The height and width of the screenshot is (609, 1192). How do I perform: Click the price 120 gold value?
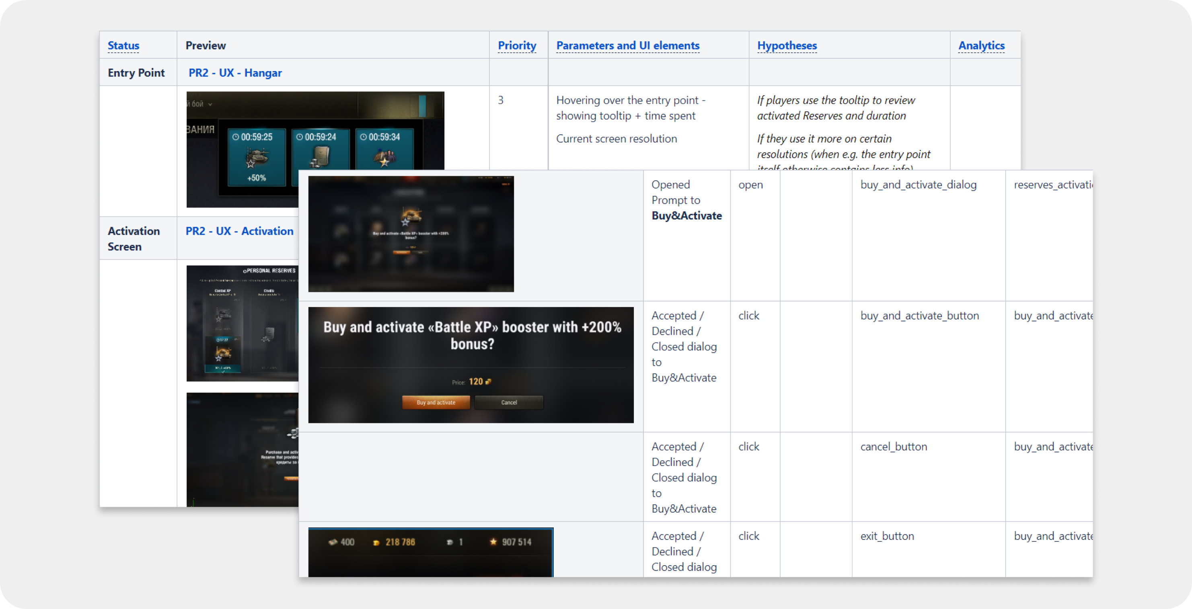479,381
